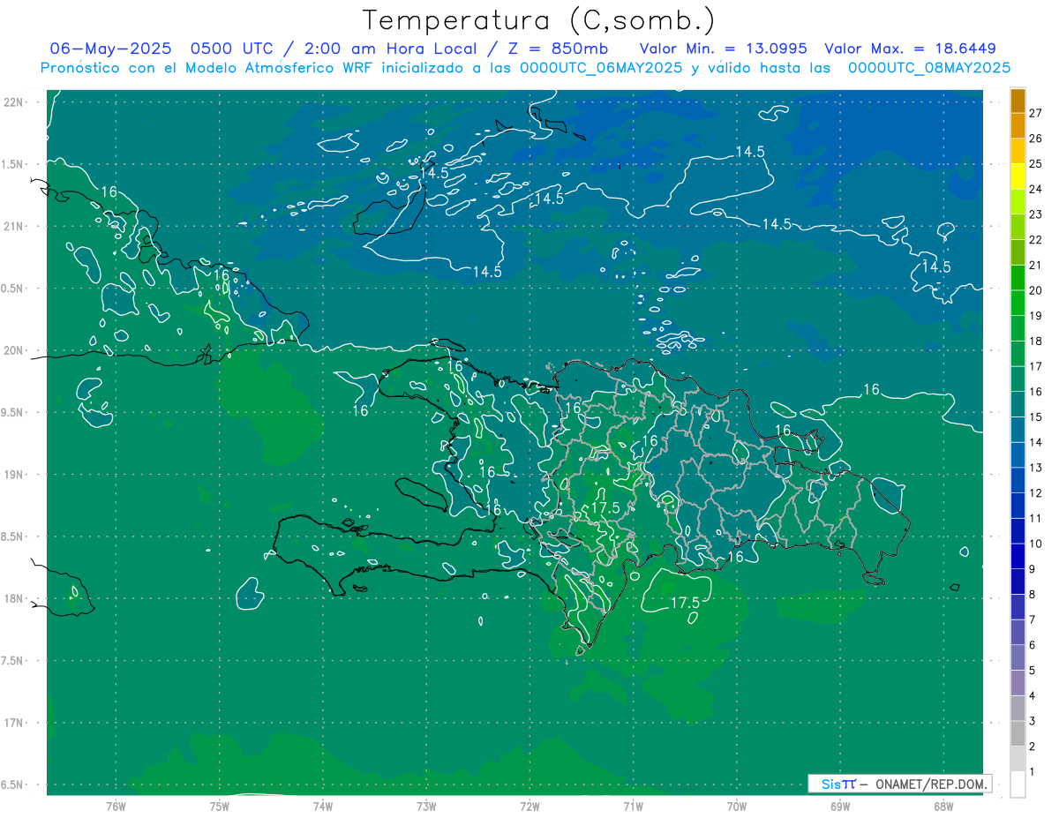Click the title 'Temperatura (C,somb.)'
The height and width of the screenshot is (818, 1059).
click(x=539, y=20)
